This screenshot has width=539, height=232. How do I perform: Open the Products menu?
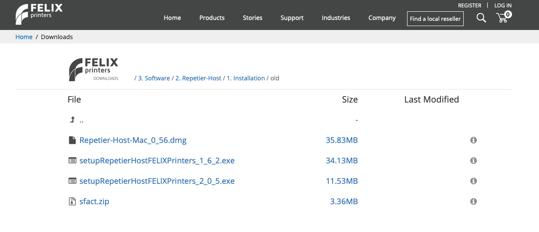point(212,18)
